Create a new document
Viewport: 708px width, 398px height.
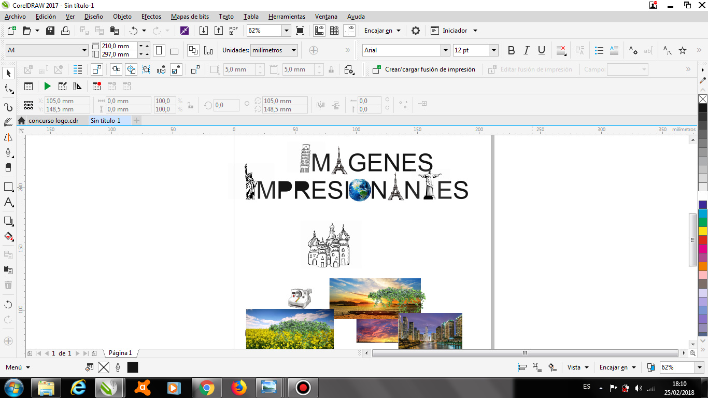(11, 31)
